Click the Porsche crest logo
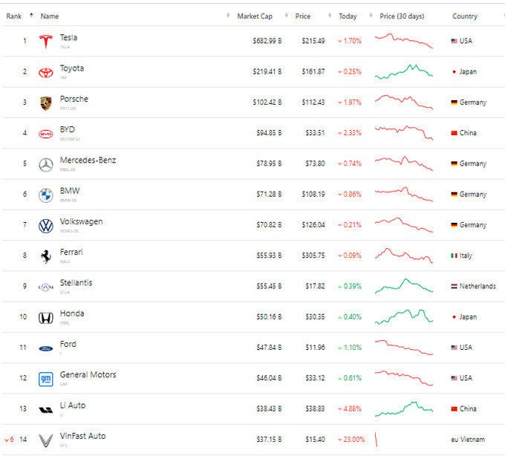Image resolution: width=505 pixels, height=459 pixels. (x=46, y=102)
